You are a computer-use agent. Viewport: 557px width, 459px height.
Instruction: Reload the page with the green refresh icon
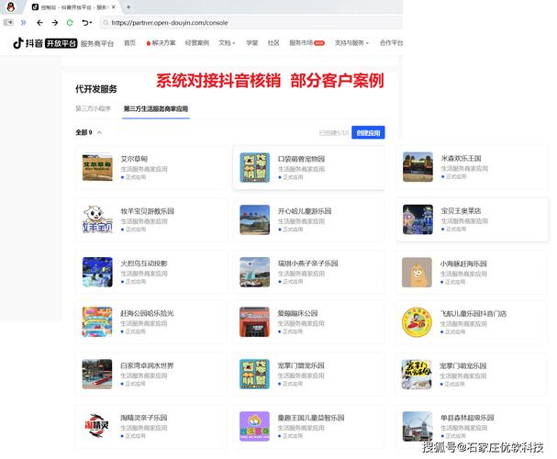tap(70, 23)
